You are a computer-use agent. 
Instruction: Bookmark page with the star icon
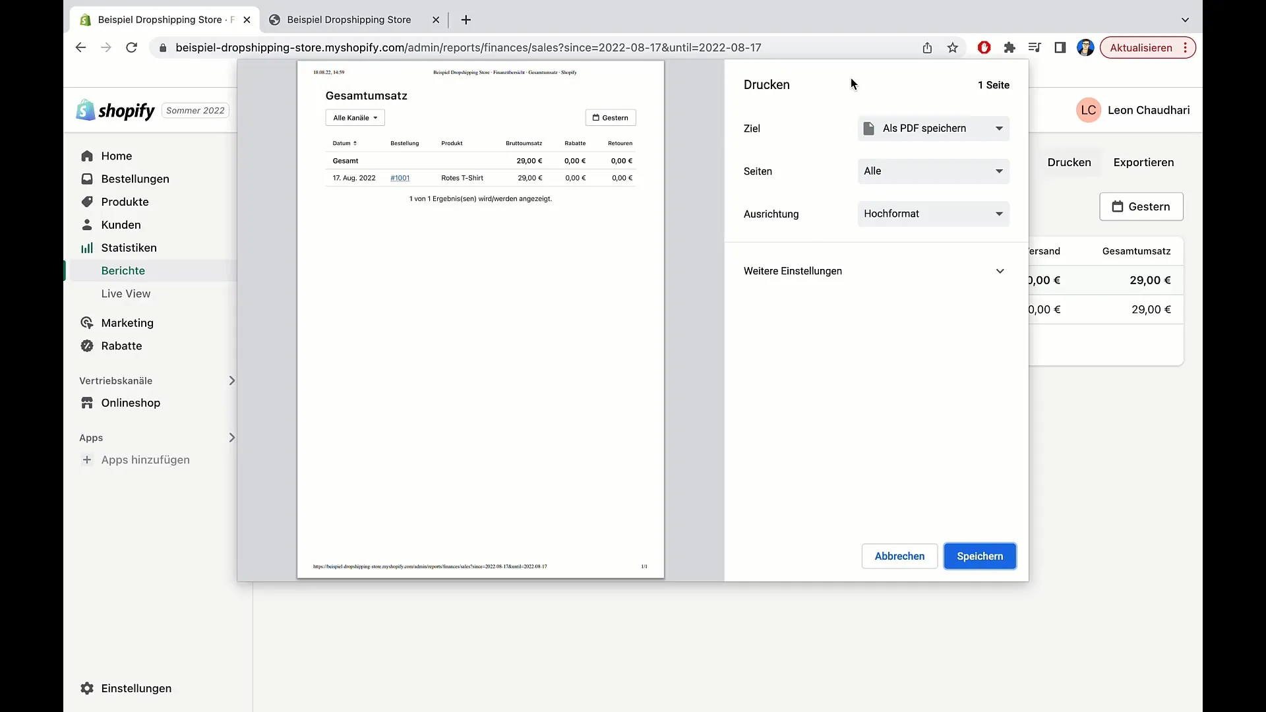tap(952, 47)
